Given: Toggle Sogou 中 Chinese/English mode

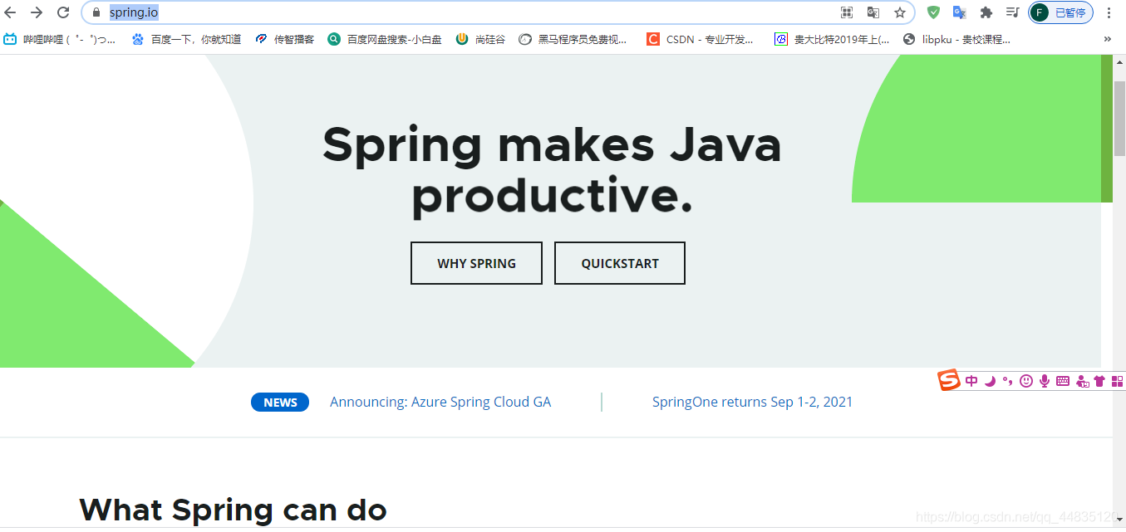Looking at the screenshot, I should click(x=971, y=381).
